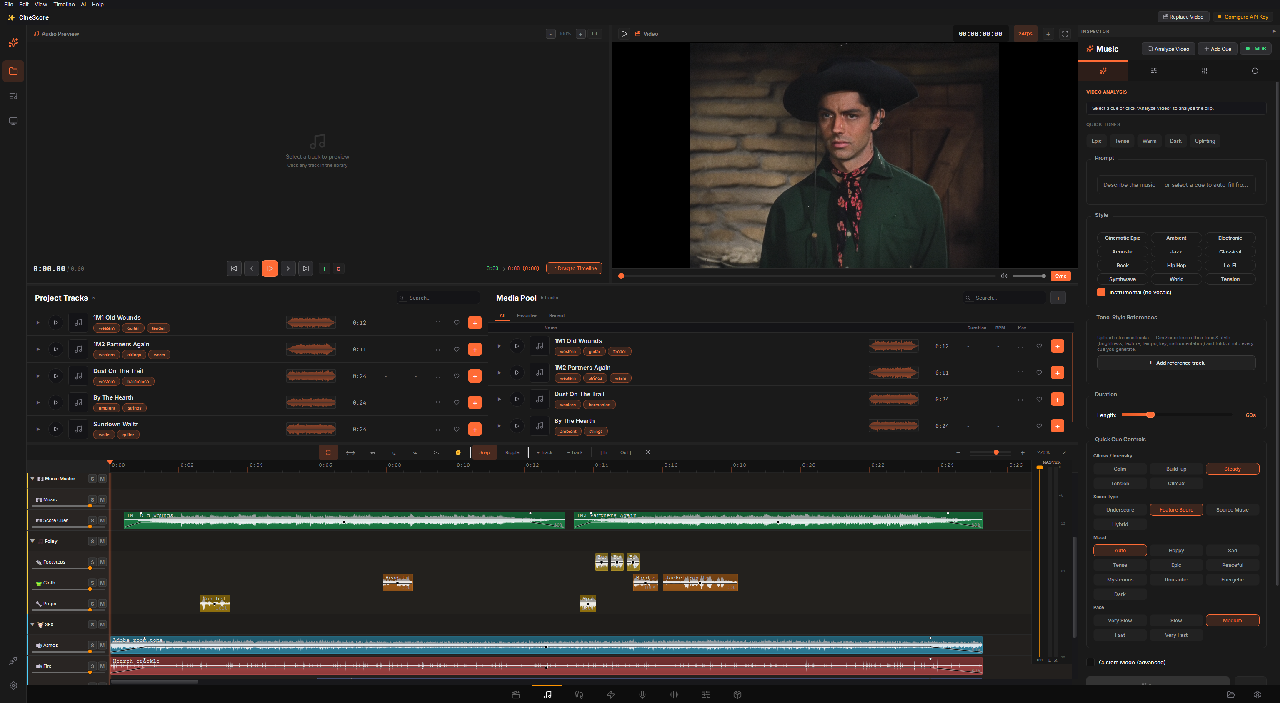Collapse the Foley track group

coord(33,541)
